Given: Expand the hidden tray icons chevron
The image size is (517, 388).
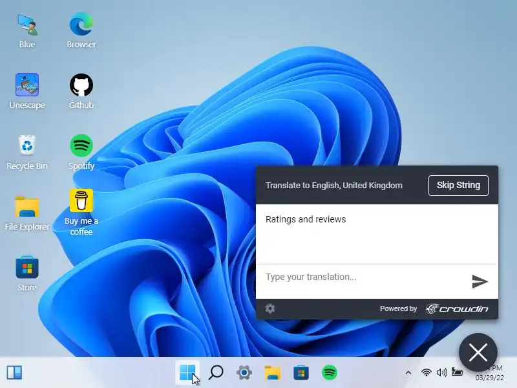Looking at the screenshot, I should [408, 372].
